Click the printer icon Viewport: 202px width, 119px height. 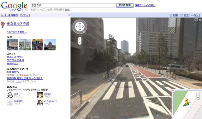pos(171,15)
